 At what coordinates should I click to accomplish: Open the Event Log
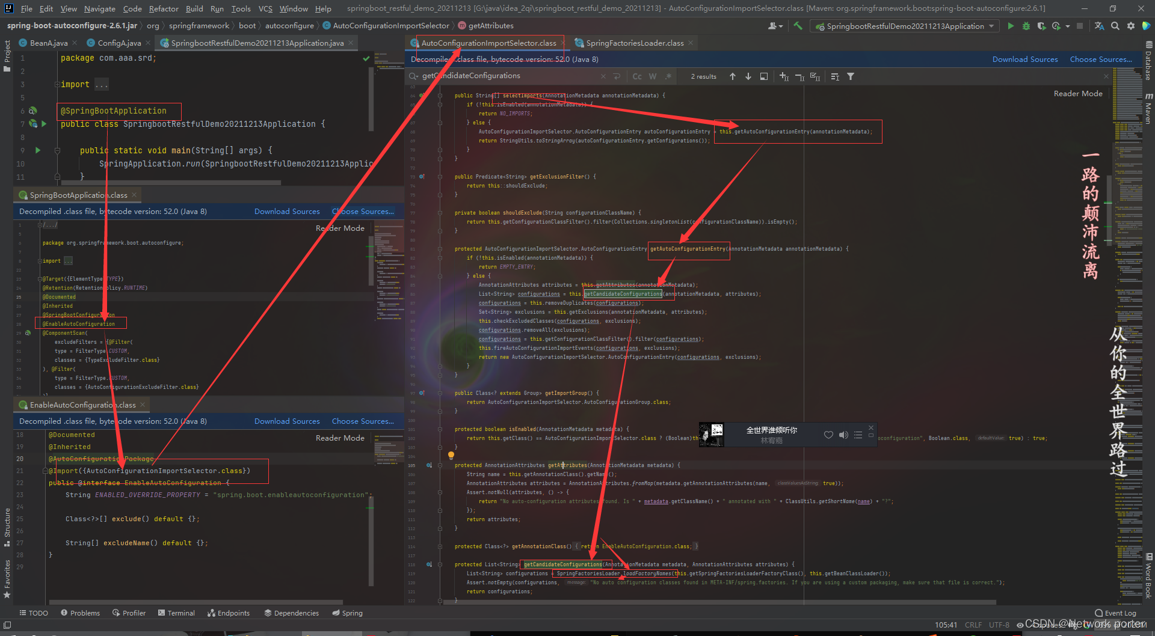pyautogui.click(x=1115, y=613)
